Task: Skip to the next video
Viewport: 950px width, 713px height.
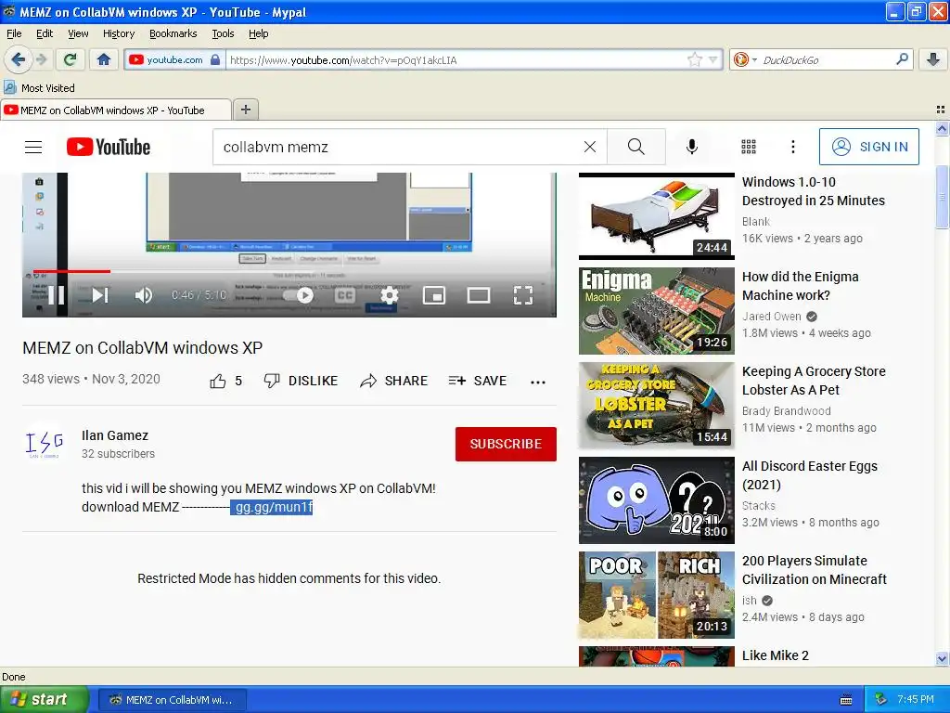Action: click(100, 295)
